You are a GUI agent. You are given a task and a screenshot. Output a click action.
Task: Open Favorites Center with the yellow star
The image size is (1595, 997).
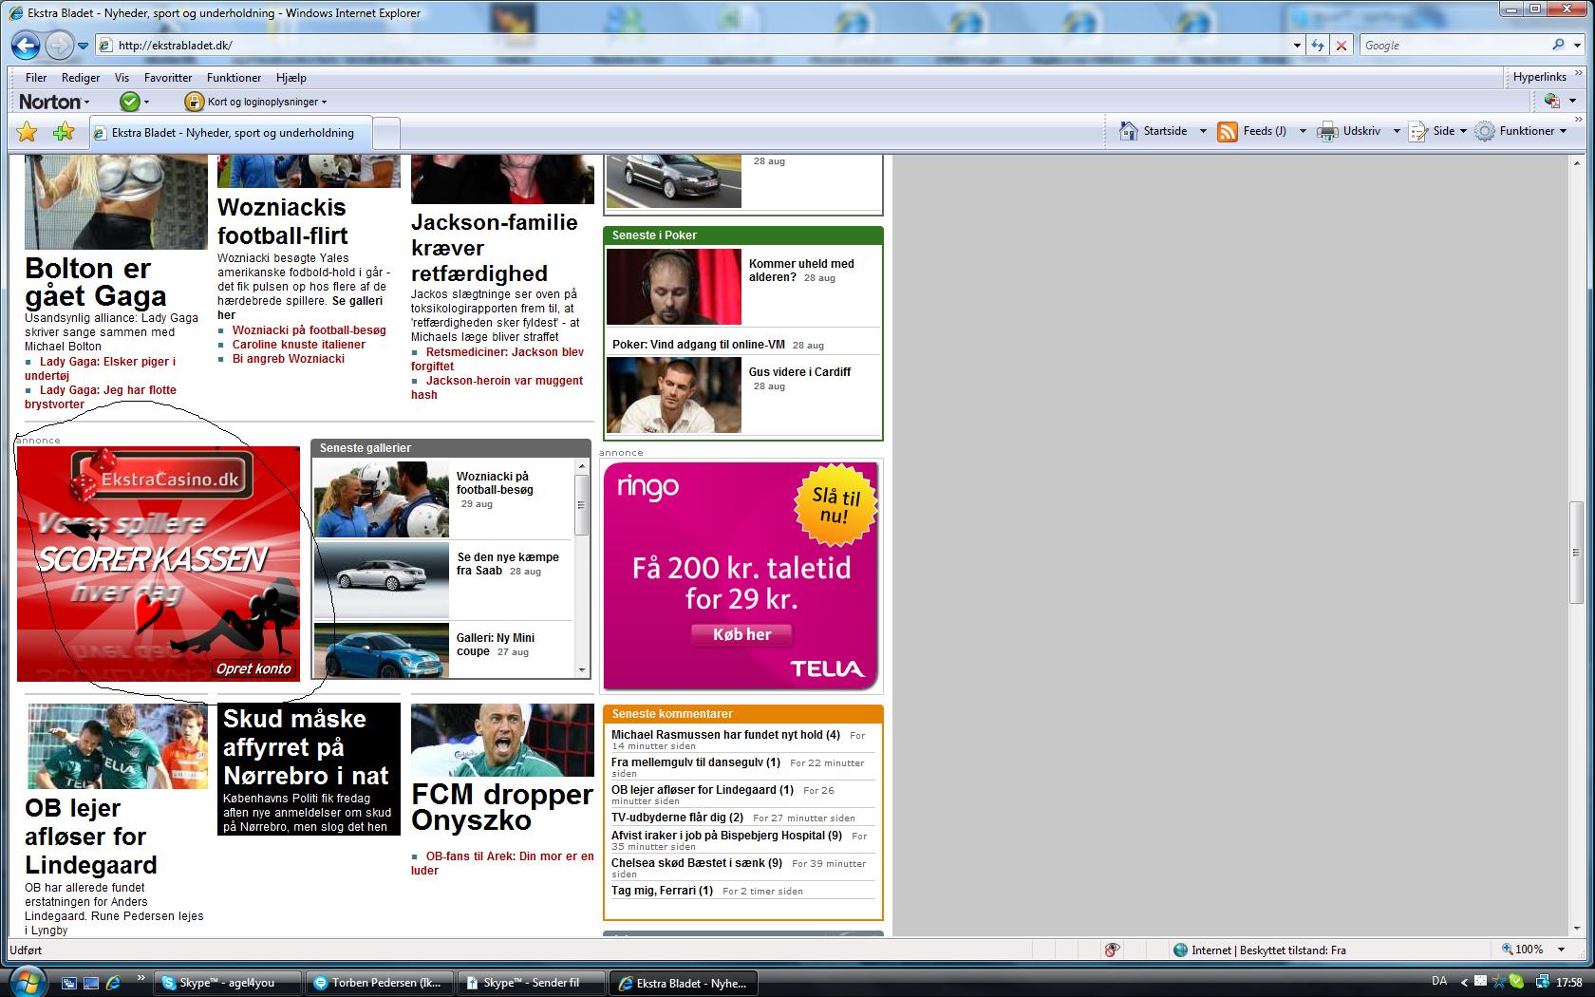click(x=27, y=132)
